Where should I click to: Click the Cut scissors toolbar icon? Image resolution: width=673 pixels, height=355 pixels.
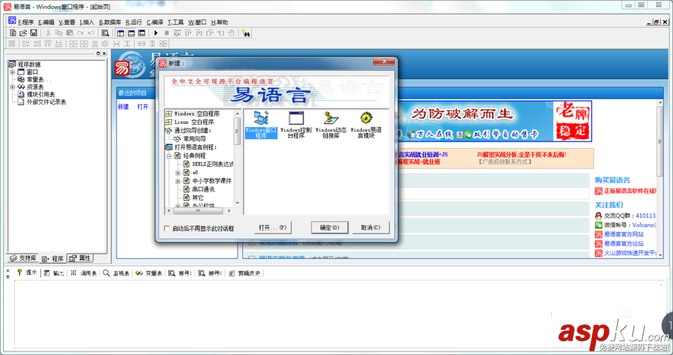point(48,33)
